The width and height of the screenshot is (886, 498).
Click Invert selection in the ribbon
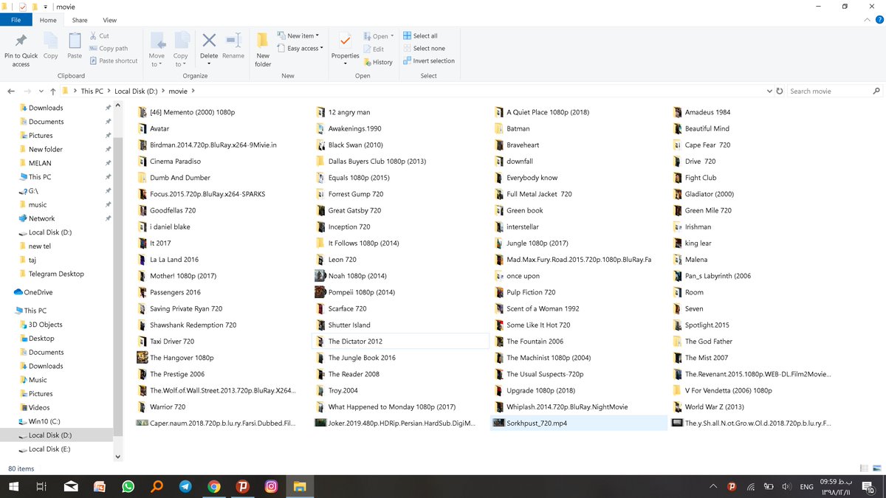pyautogui.click(x=429, y=60)
